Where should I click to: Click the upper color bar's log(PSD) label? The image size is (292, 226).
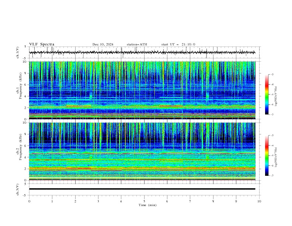(276, 96)
